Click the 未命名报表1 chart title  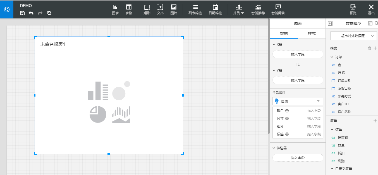[x=53, y=44]
